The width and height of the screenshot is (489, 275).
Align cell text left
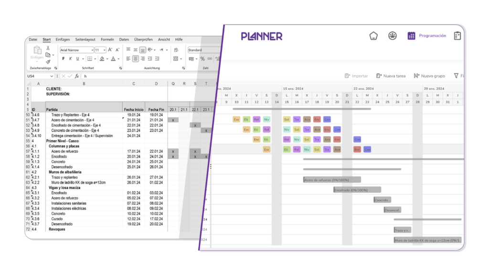point(128,59)
